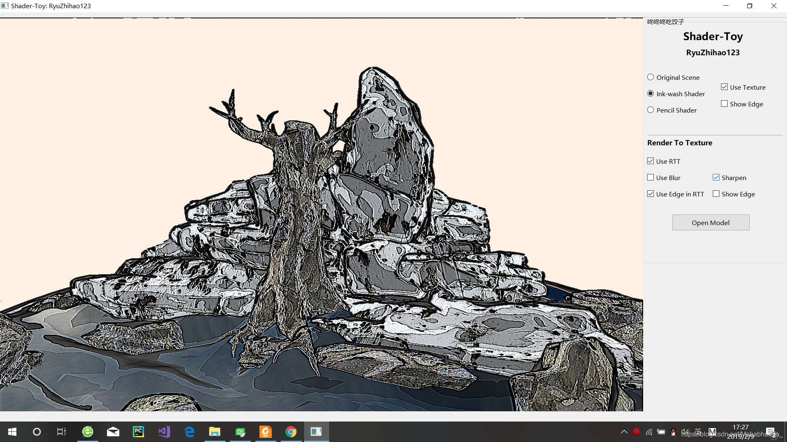
Task: Disable the Use Texture checkbox
Action: 724,87
